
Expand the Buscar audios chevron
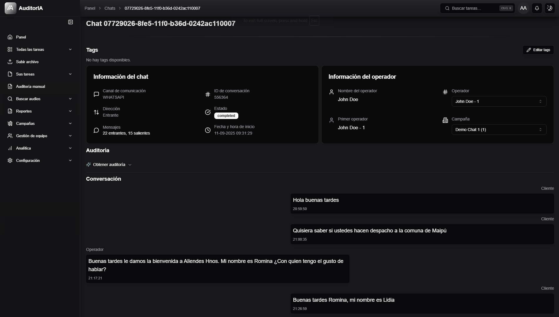70,99
